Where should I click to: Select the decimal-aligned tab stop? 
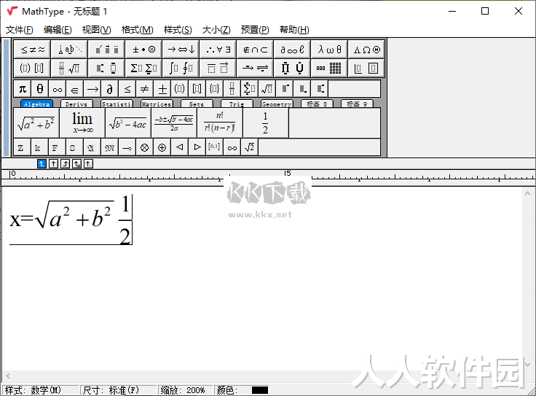tap(88, 164)
